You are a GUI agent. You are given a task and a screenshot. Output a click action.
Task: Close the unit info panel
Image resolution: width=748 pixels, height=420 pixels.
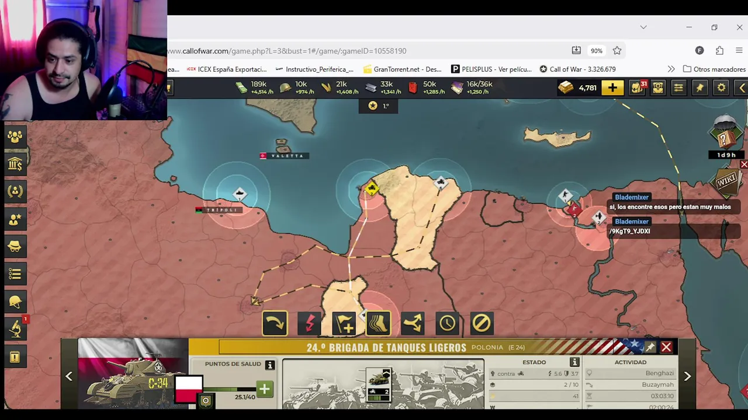666,347
